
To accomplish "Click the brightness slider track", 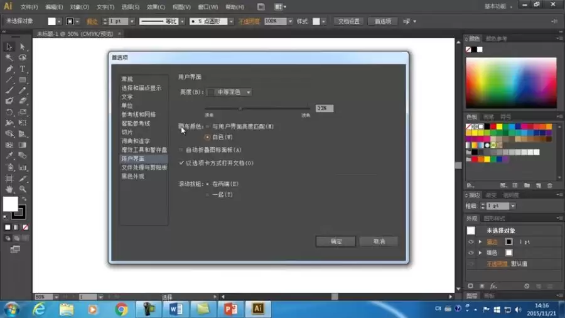I will [x=257, y=108].
